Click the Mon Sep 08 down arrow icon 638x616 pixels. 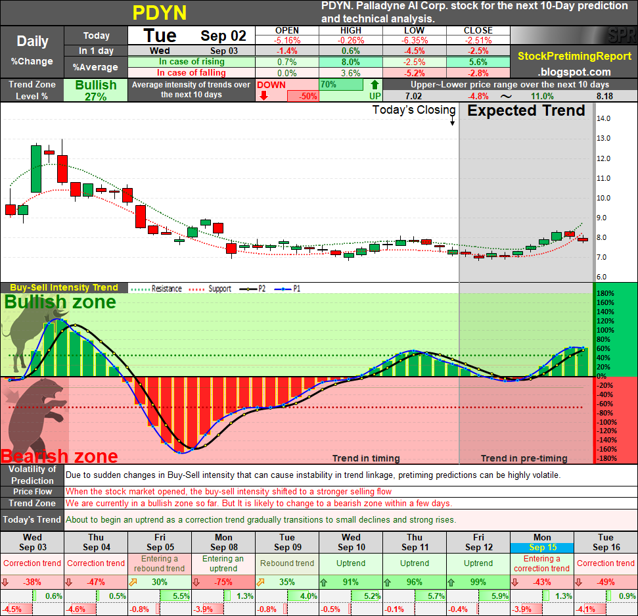pyautogui.click(x=196, y=582)
